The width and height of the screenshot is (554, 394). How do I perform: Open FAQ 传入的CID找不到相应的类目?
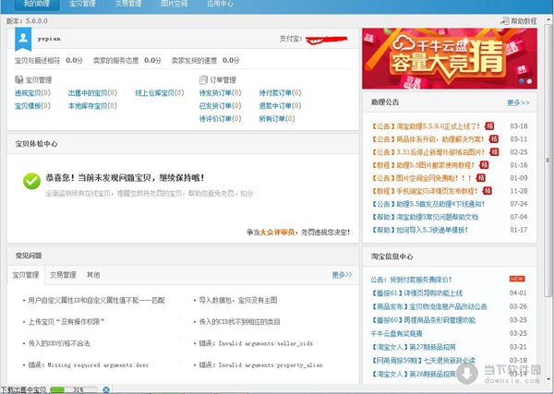239,322
